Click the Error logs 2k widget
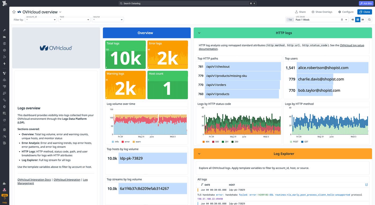375x205 pixels. [168, 55]
